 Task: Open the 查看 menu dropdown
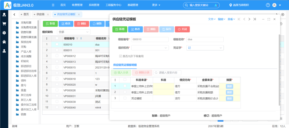click(231, 19)
